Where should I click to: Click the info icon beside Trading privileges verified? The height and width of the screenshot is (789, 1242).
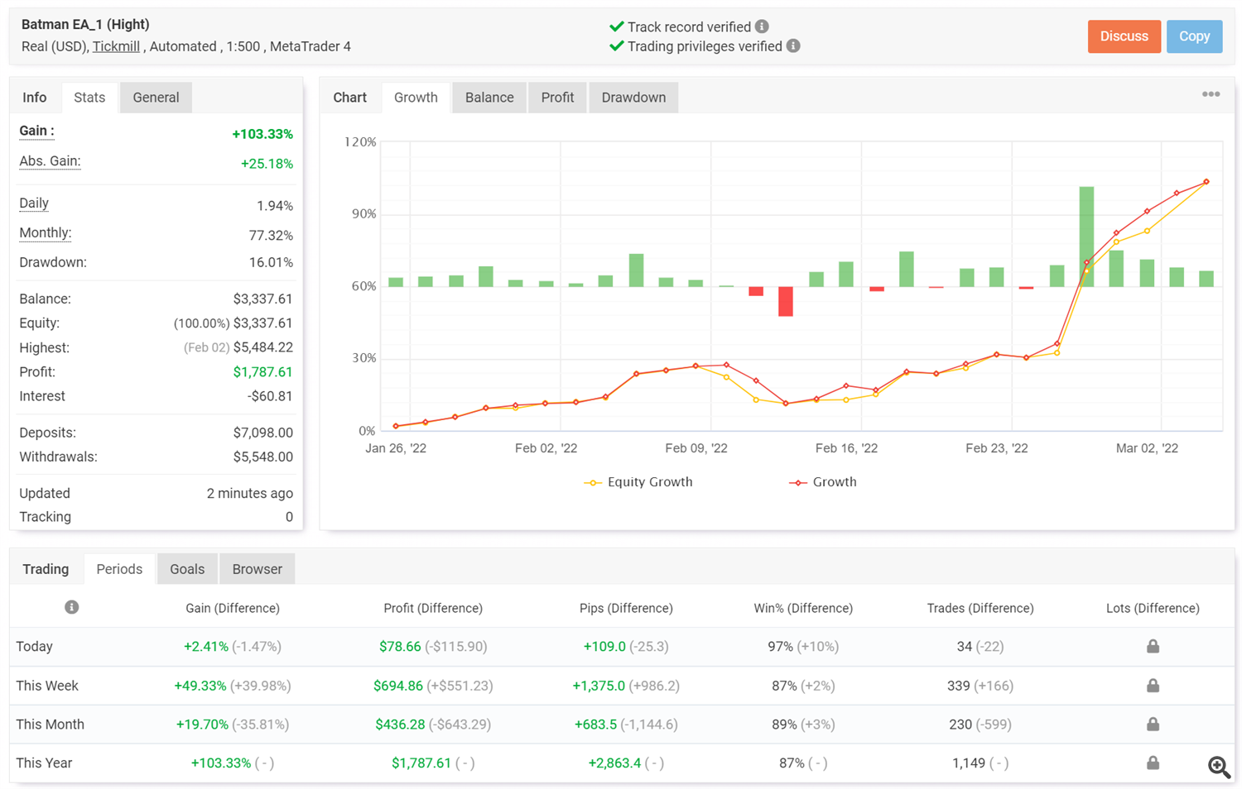(793, 46)
